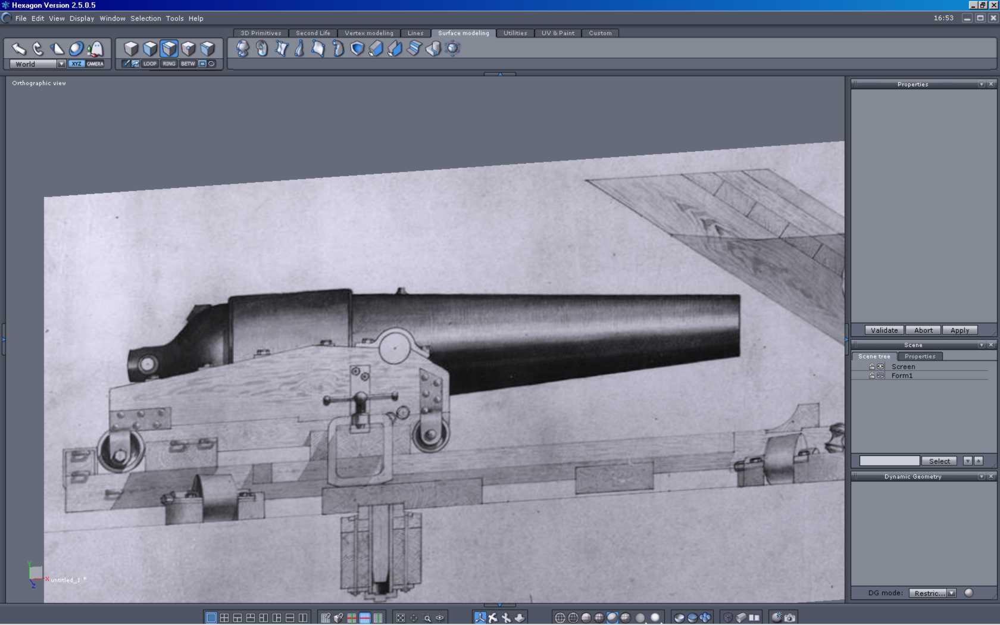Image resolution: width=1000 pixels, height=625 pixels.
Task: Collapse the Properties panel with its arrow
Action: point(981,85)
